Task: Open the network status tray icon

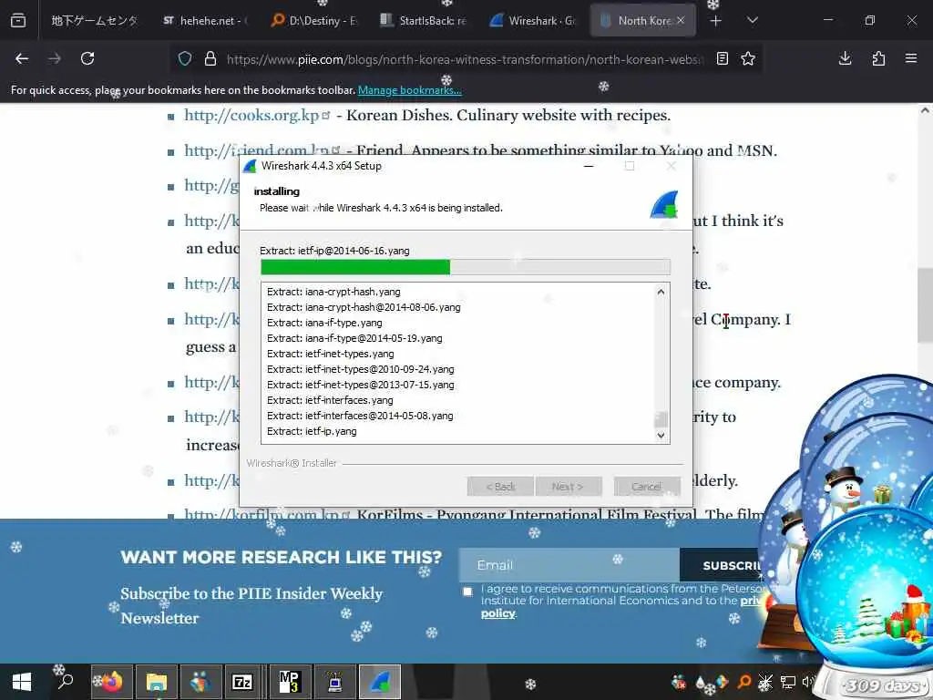Action: pyautogui.click(x=788, y=682)
